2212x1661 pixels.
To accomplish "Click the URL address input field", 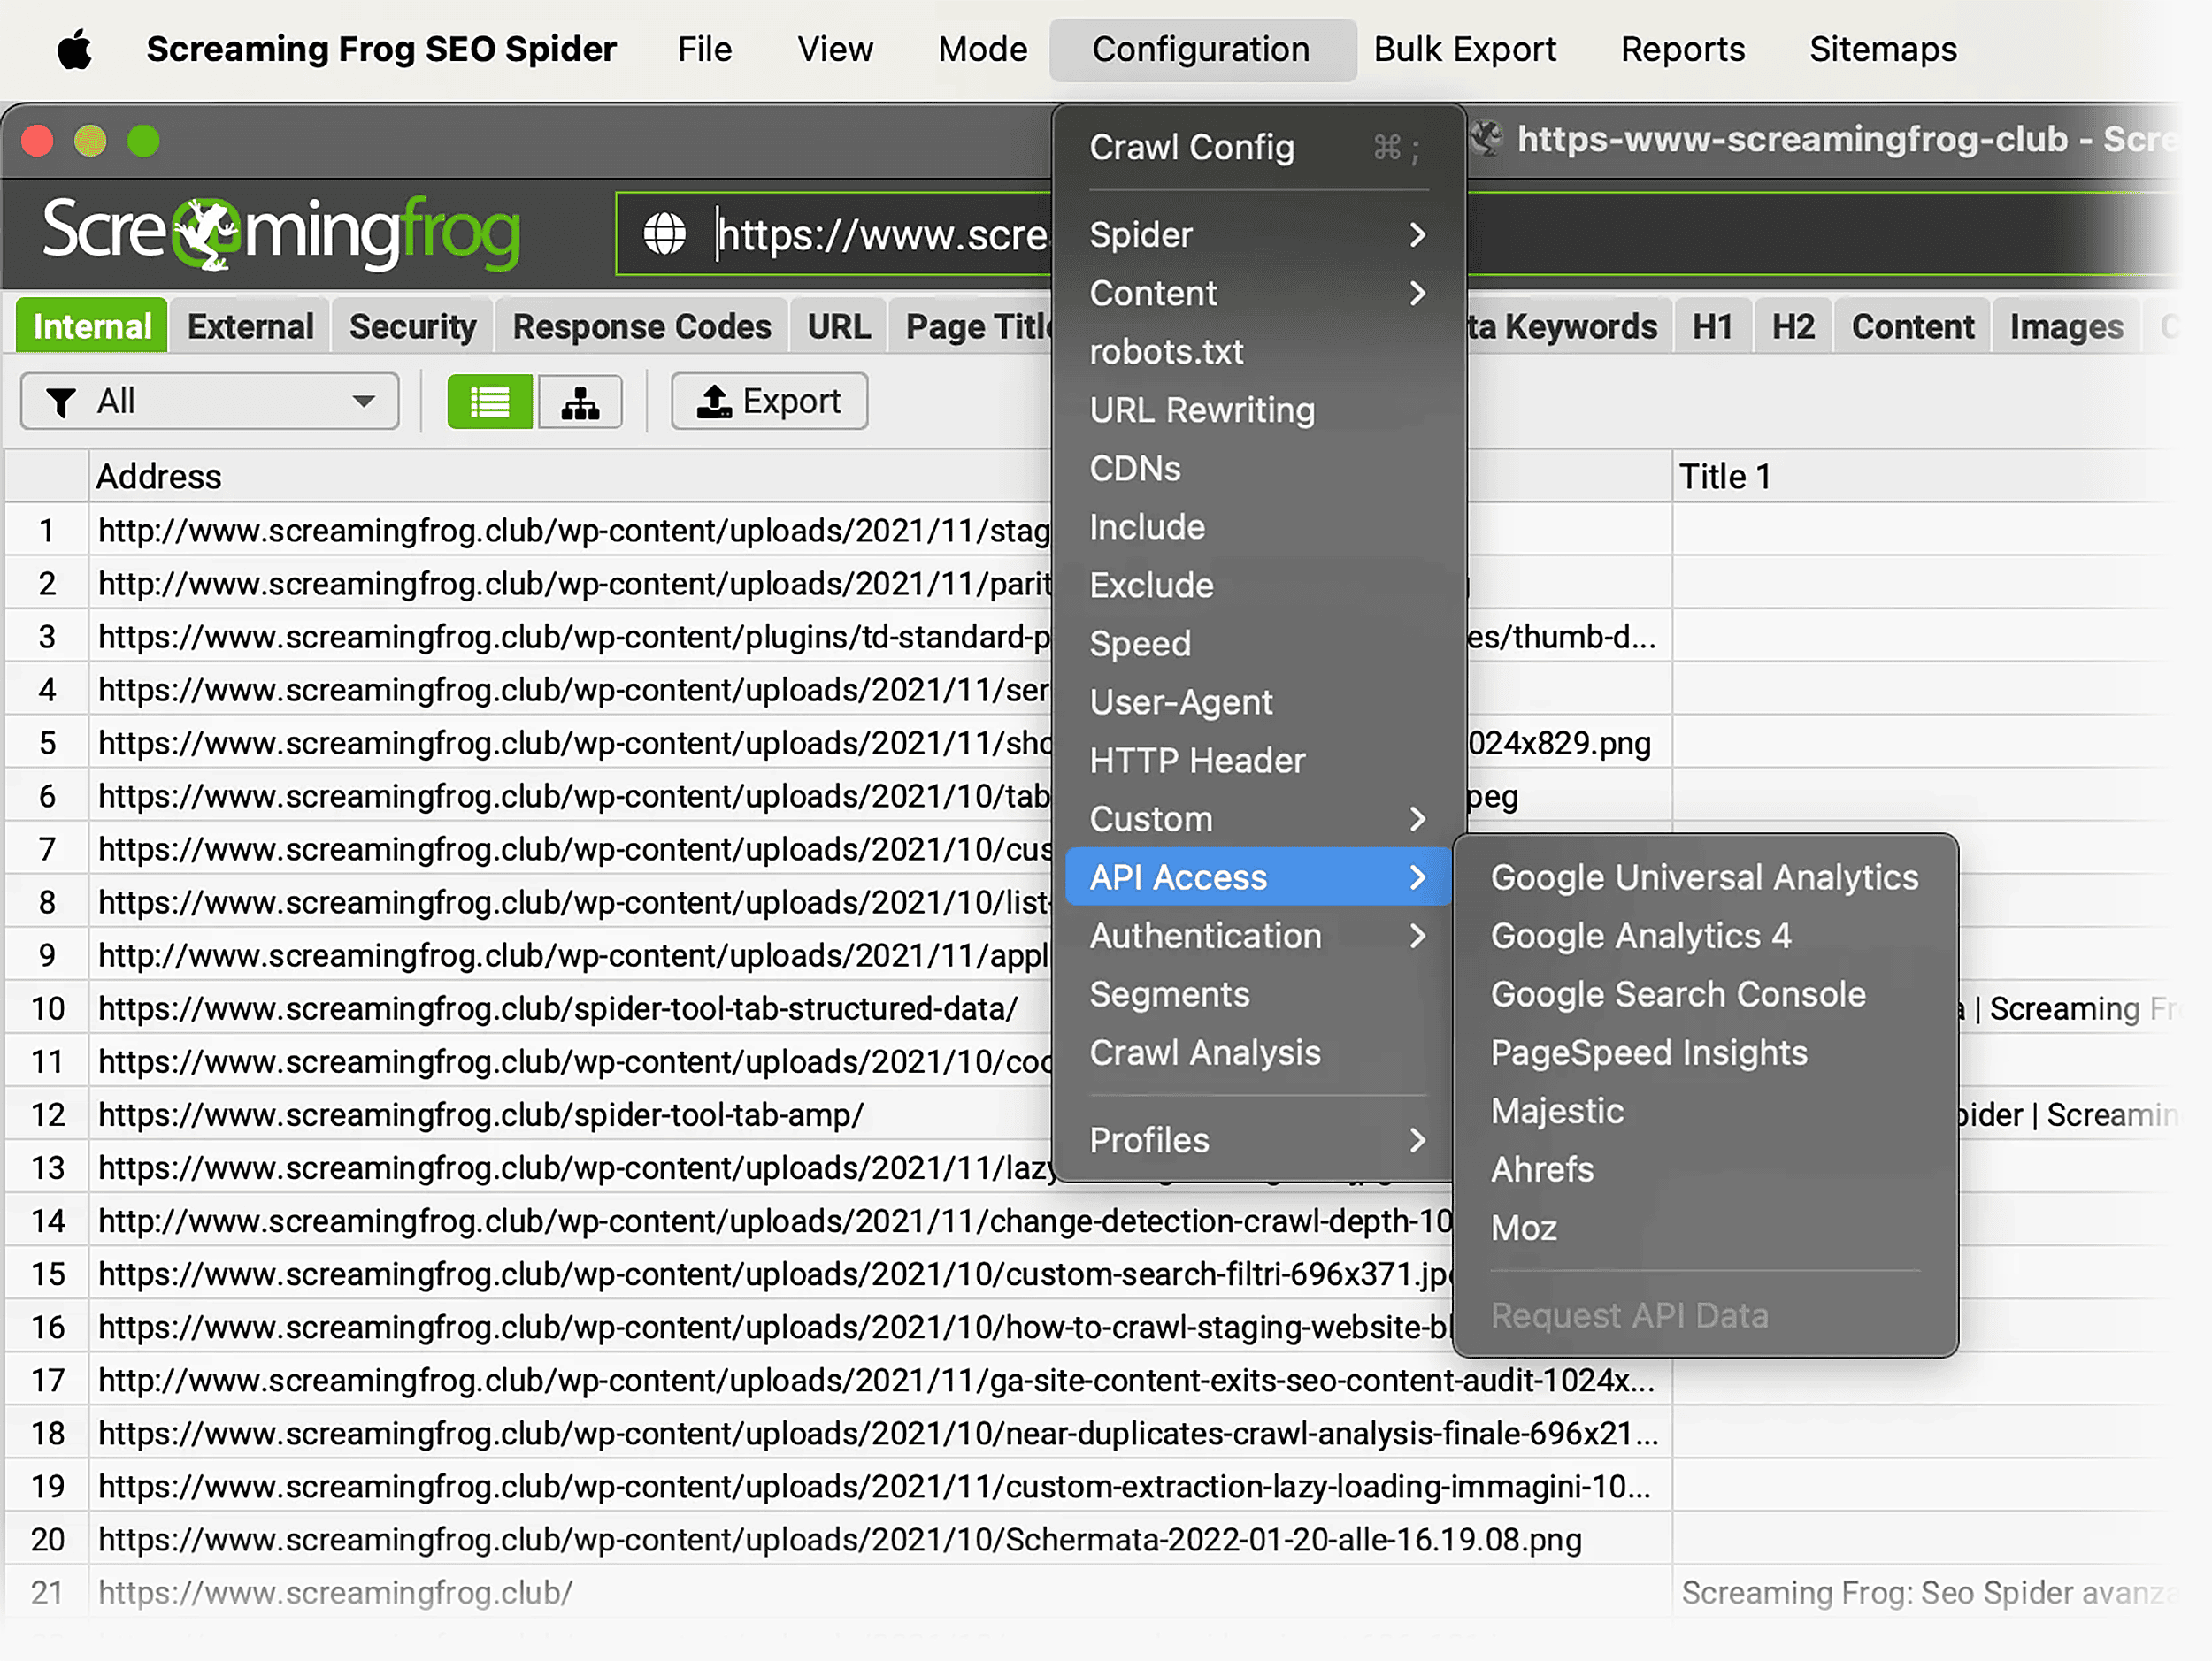I will [x=880, y=233].
